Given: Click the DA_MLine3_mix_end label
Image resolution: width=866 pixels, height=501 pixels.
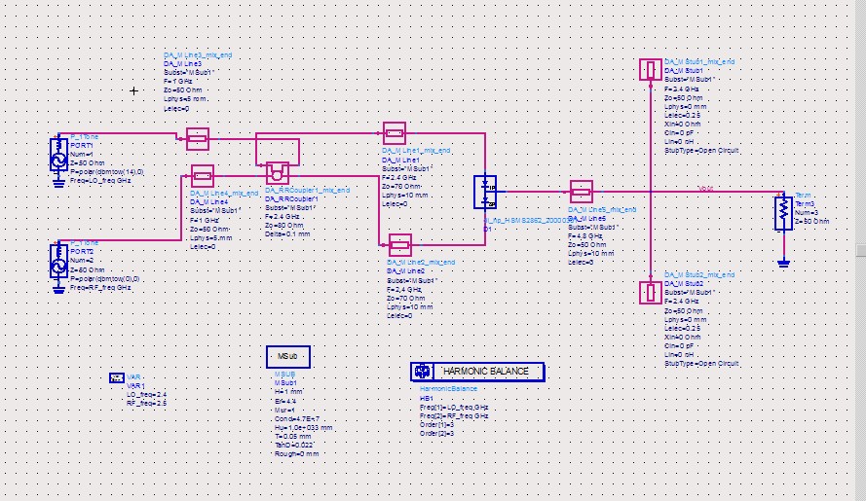Looking at the screenshot, I should tap(198, 55).
